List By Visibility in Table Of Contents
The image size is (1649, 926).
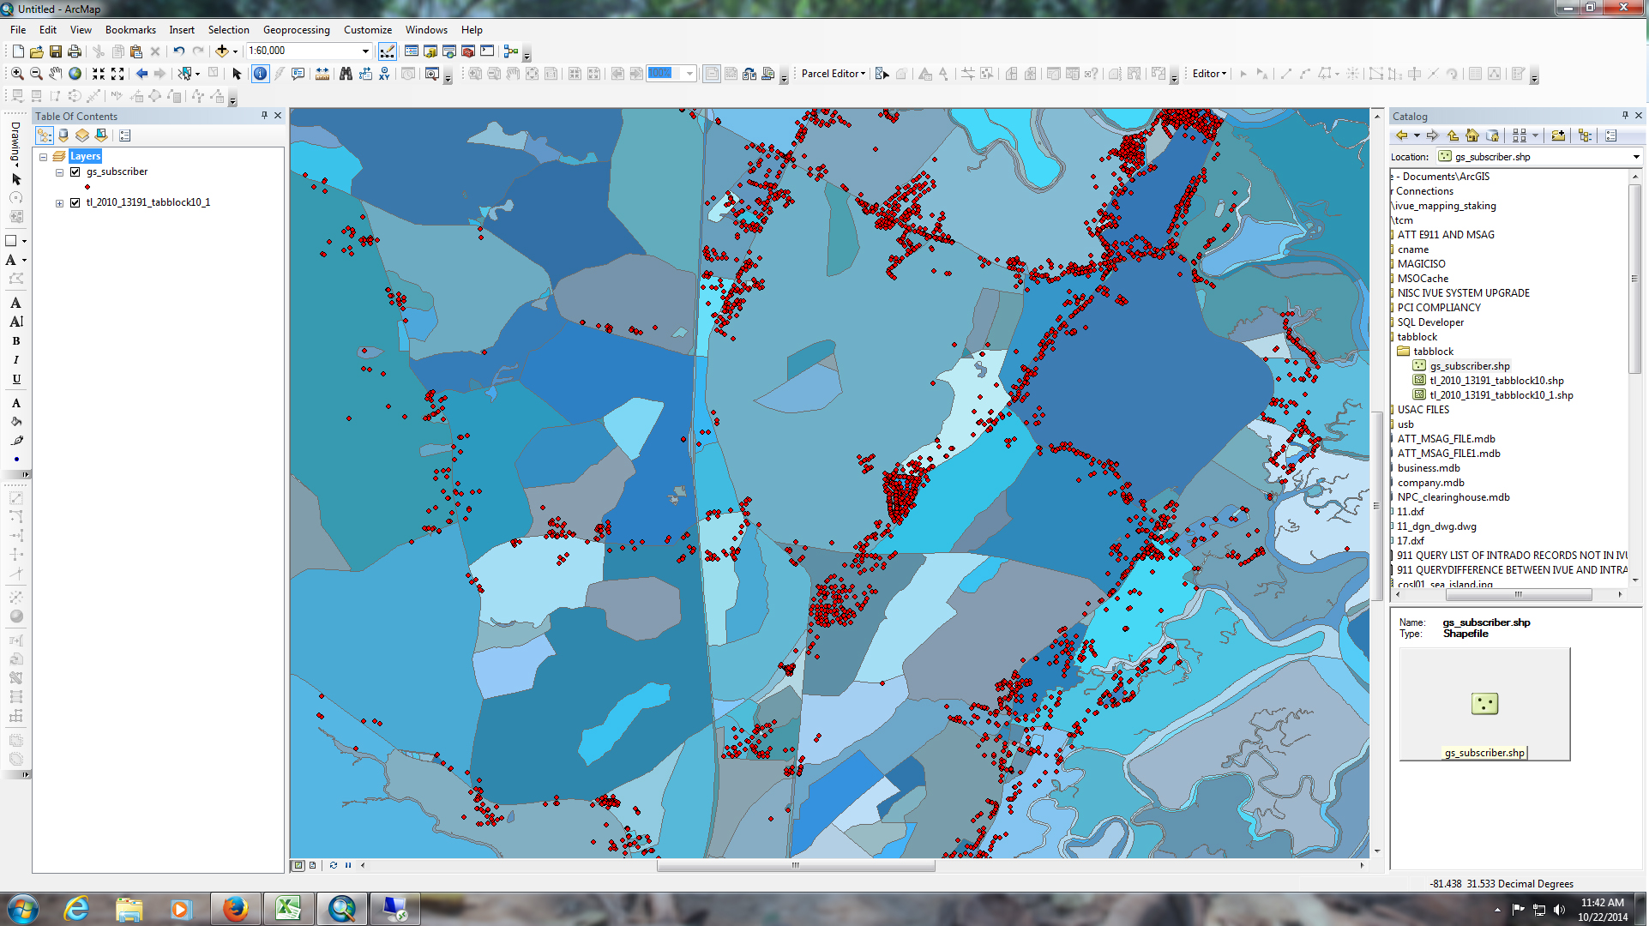tap(82, 135)
